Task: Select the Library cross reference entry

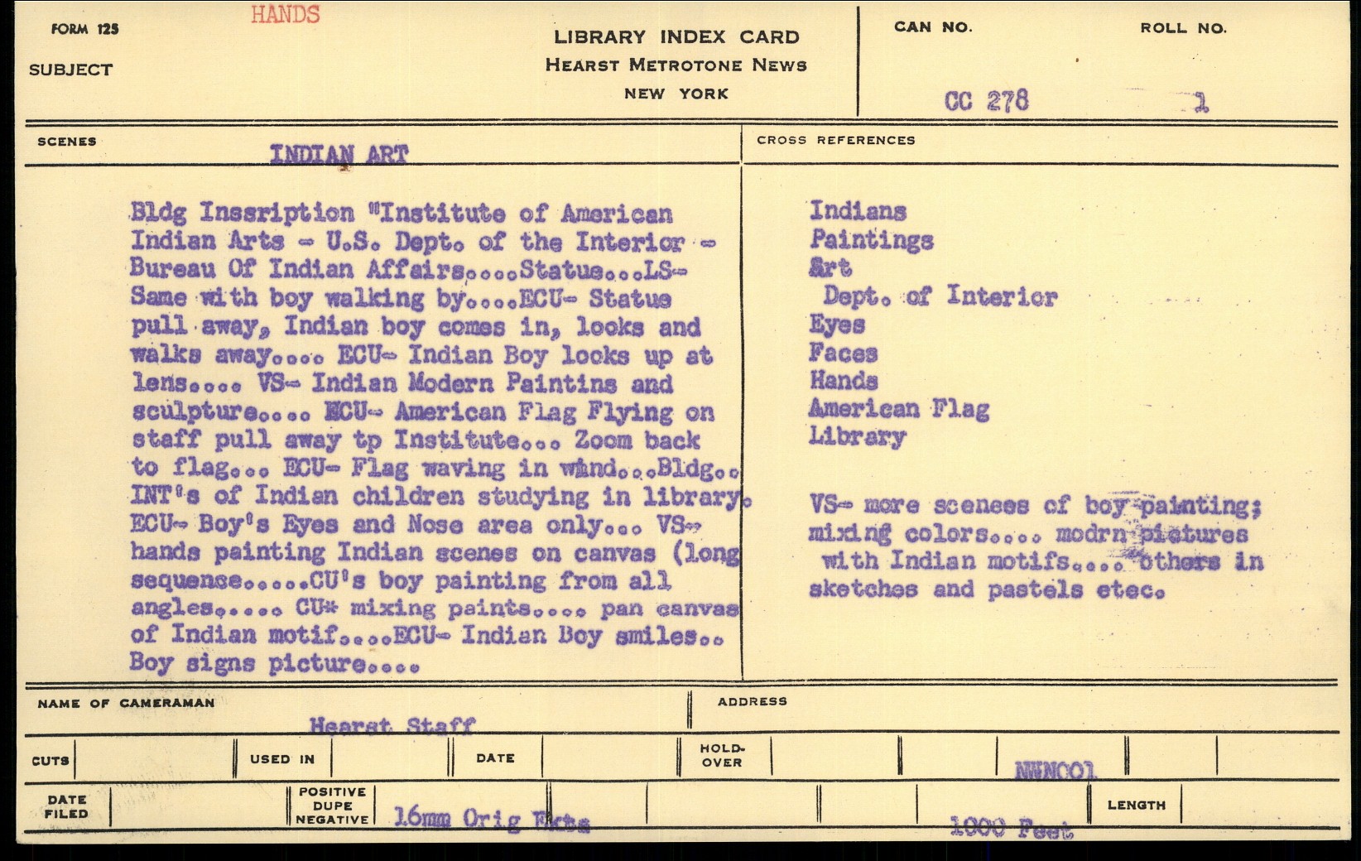Action: (857, 436)
